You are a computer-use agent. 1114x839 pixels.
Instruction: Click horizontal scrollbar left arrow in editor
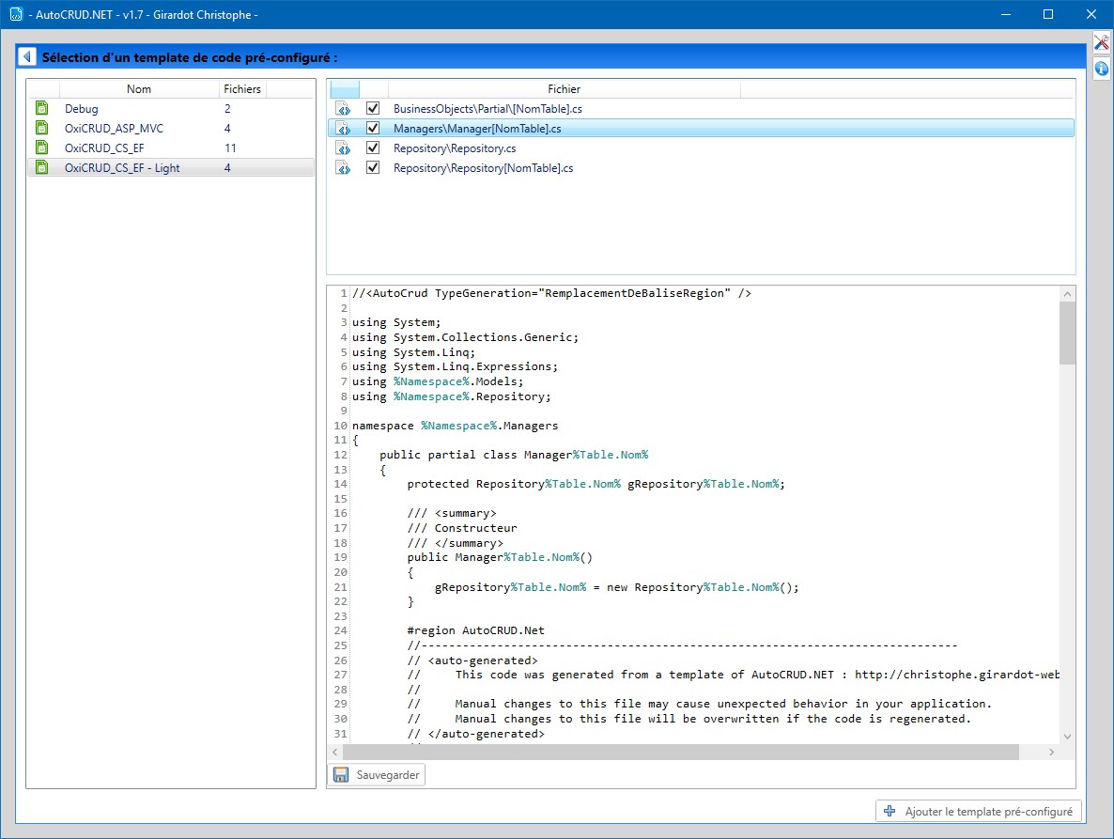click(335, 752)
